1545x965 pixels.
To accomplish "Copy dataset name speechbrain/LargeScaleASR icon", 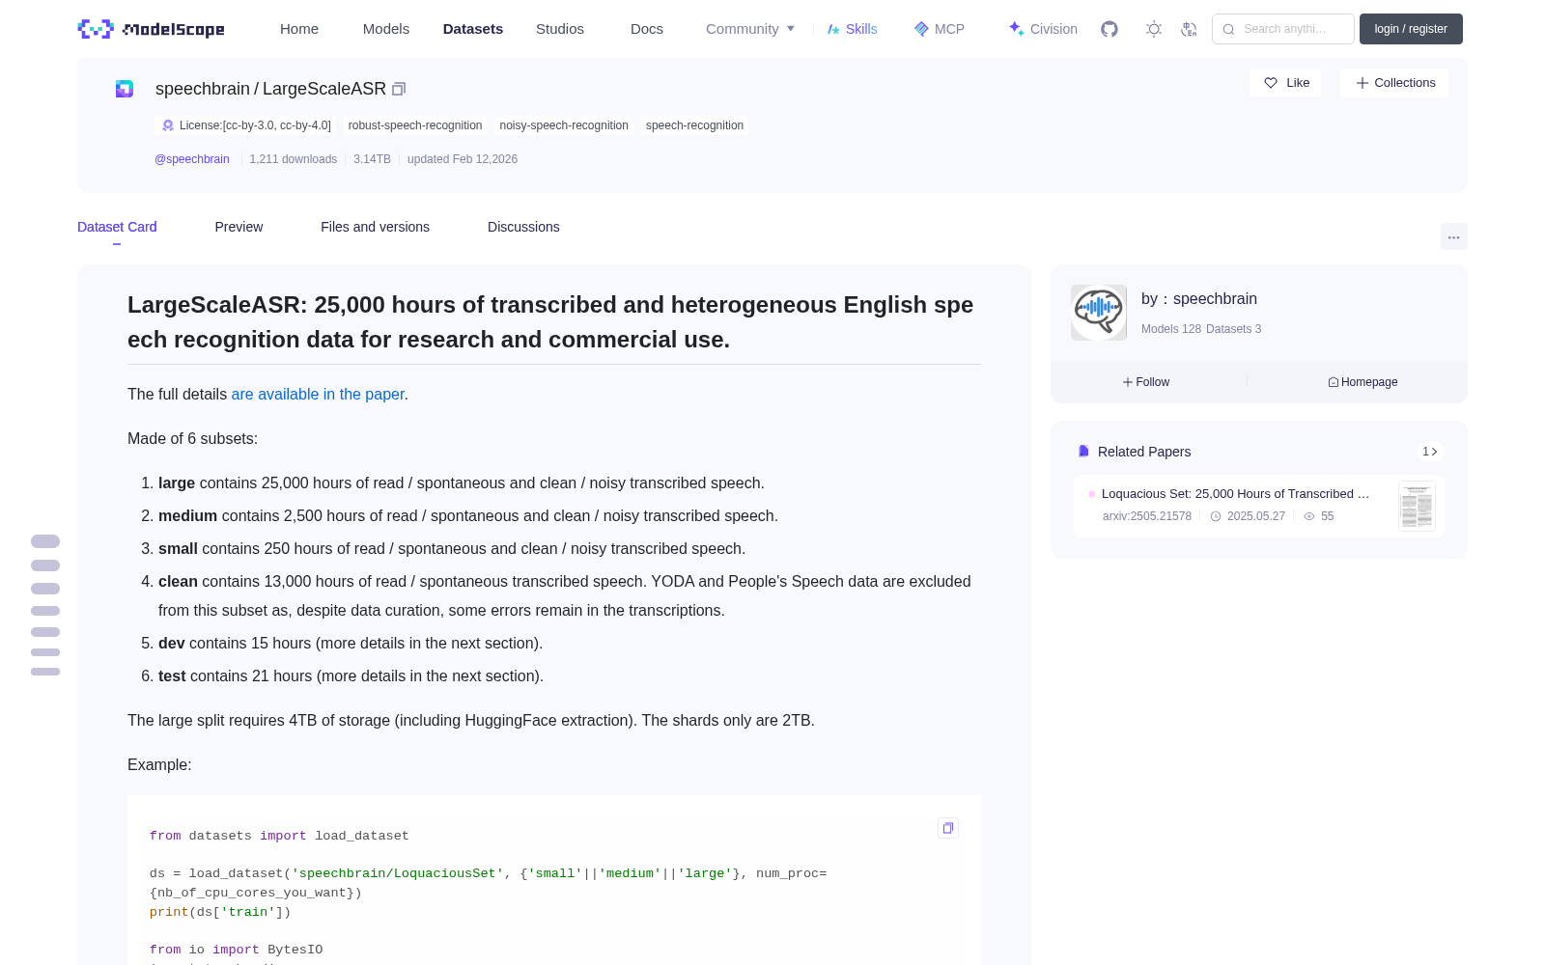I will pos(399,89).
